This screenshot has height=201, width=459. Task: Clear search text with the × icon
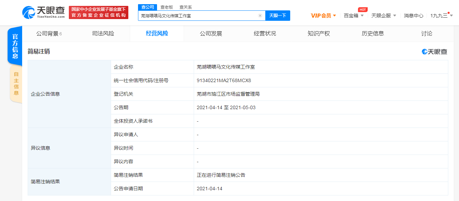[260, 16]
